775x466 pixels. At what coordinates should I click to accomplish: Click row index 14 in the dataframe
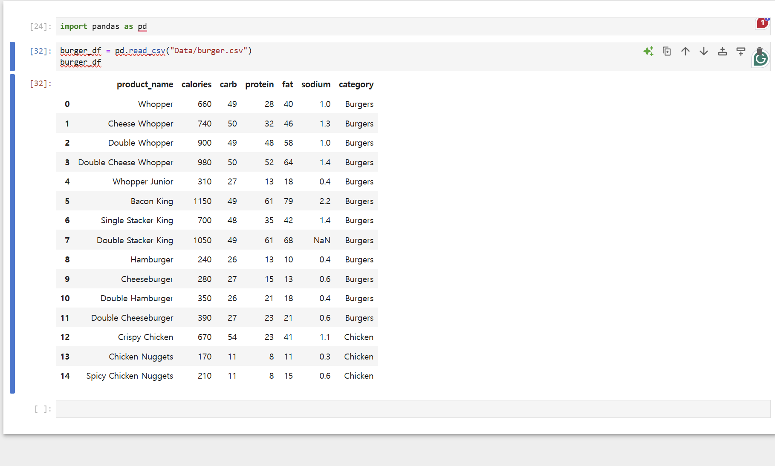click(65, 376)
